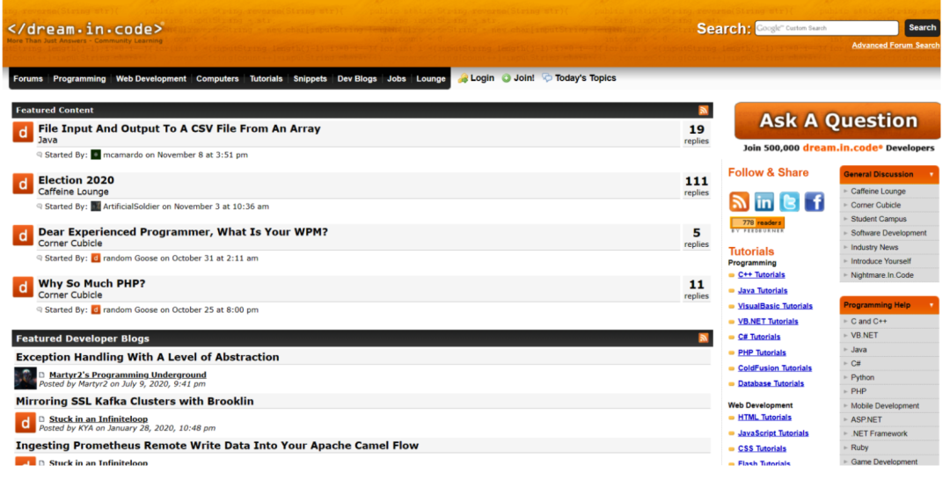Collapse the General Discussion panel arrow
The height and width of the screenshot is (487, 950).
point(932,174)
